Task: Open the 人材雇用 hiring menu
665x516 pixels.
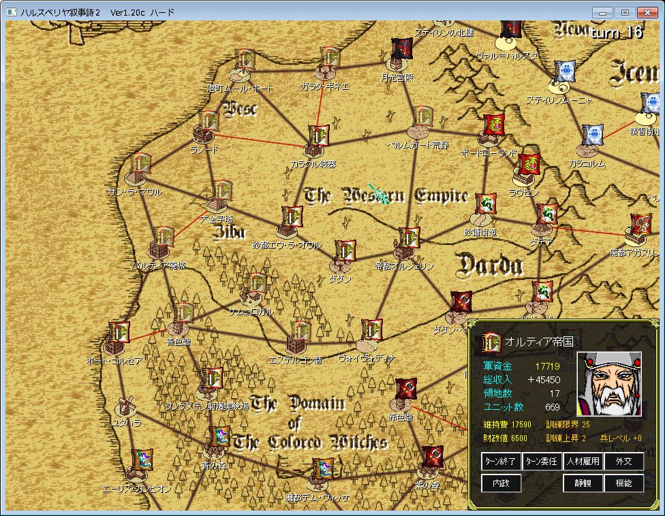Action: coord(583,462)
